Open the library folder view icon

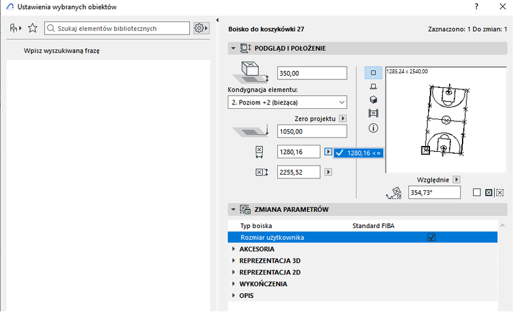click(15, 28)
